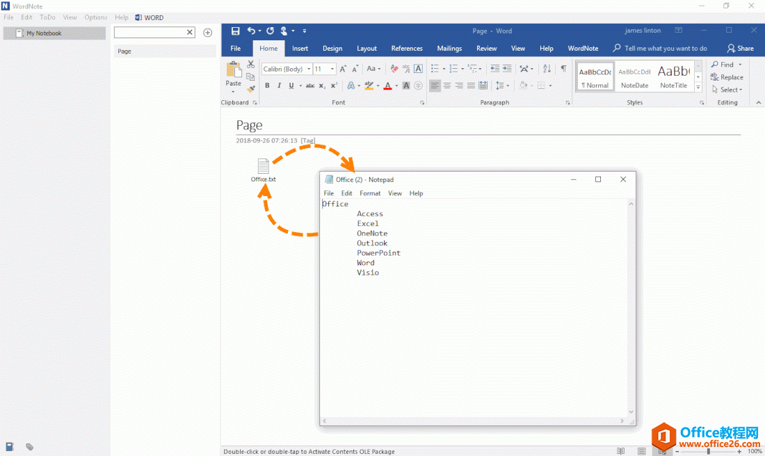Toggle Bold formatting

point(267,85)
